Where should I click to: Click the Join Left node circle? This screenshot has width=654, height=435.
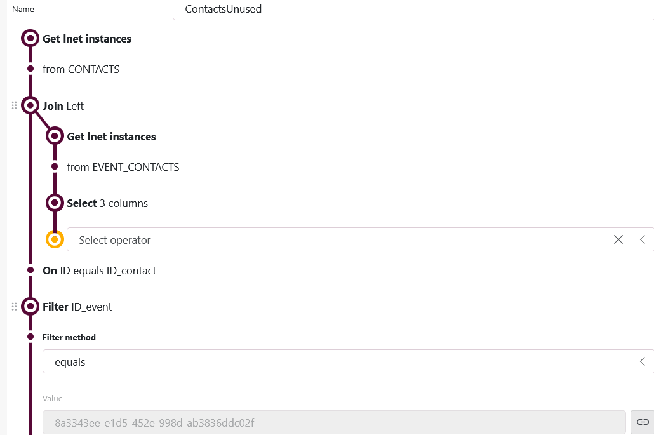30,105
